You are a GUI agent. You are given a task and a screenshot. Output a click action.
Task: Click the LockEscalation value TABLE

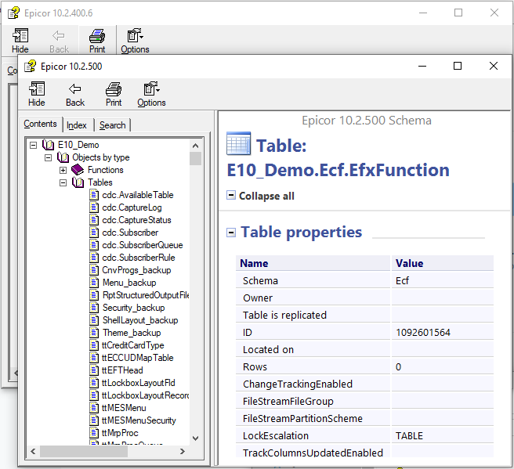(409, 436)
